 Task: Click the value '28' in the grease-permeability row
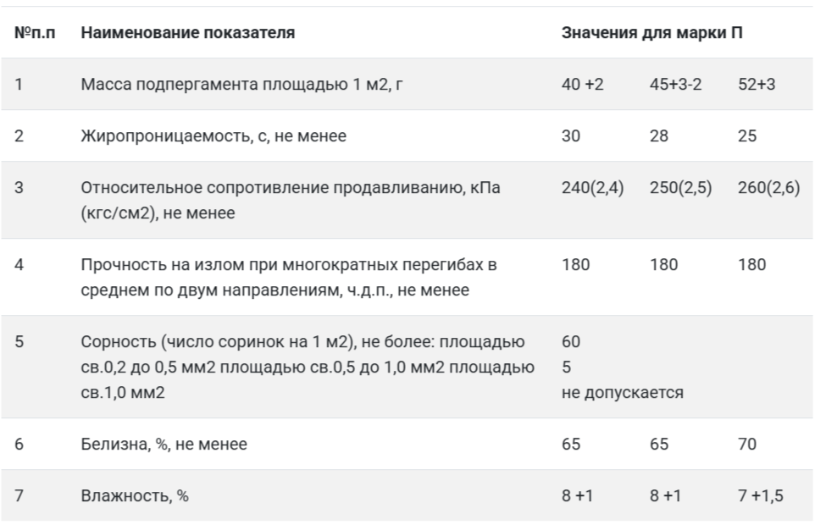[x=658, y=135]
